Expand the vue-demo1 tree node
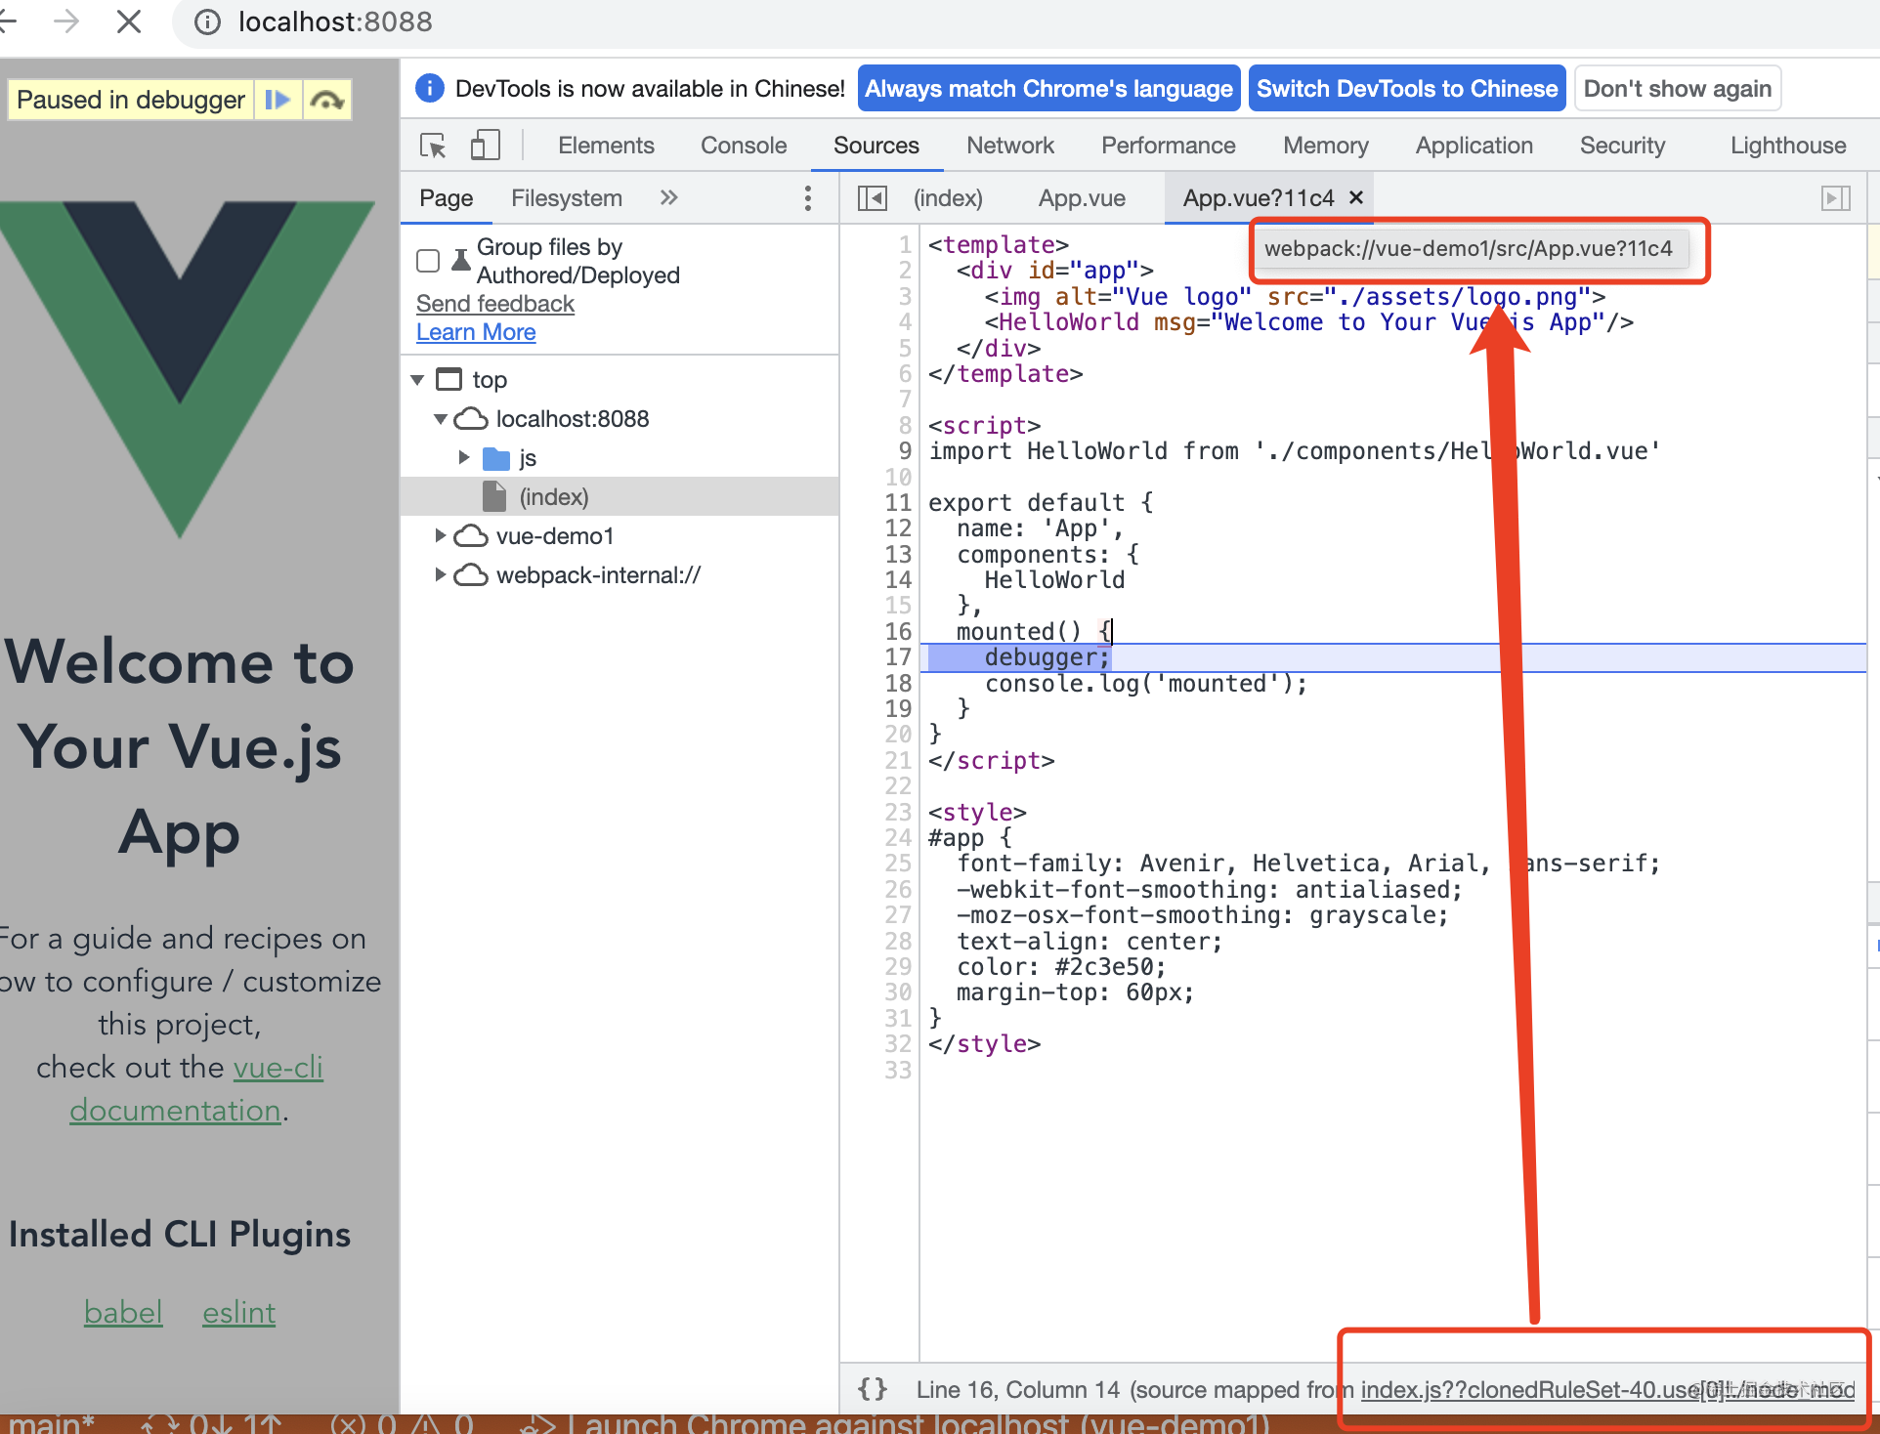Screen dimensions: 1880x1434 click(x=441, y=535)
